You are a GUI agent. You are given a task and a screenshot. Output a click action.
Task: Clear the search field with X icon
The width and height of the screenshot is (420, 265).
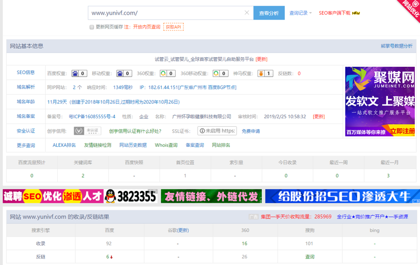coord(247,13)
